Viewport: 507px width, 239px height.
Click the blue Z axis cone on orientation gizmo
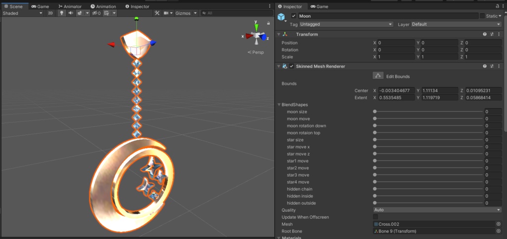pos(264,38)
